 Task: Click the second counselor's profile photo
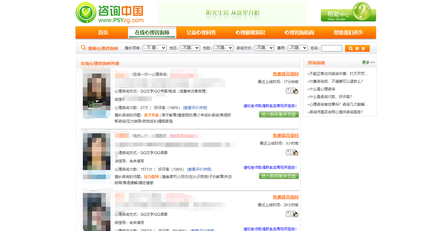(96, 156)
